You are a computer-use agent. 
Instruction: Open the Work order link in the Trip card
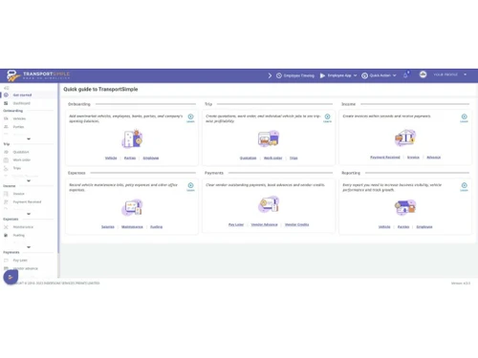tap(273, 158)
